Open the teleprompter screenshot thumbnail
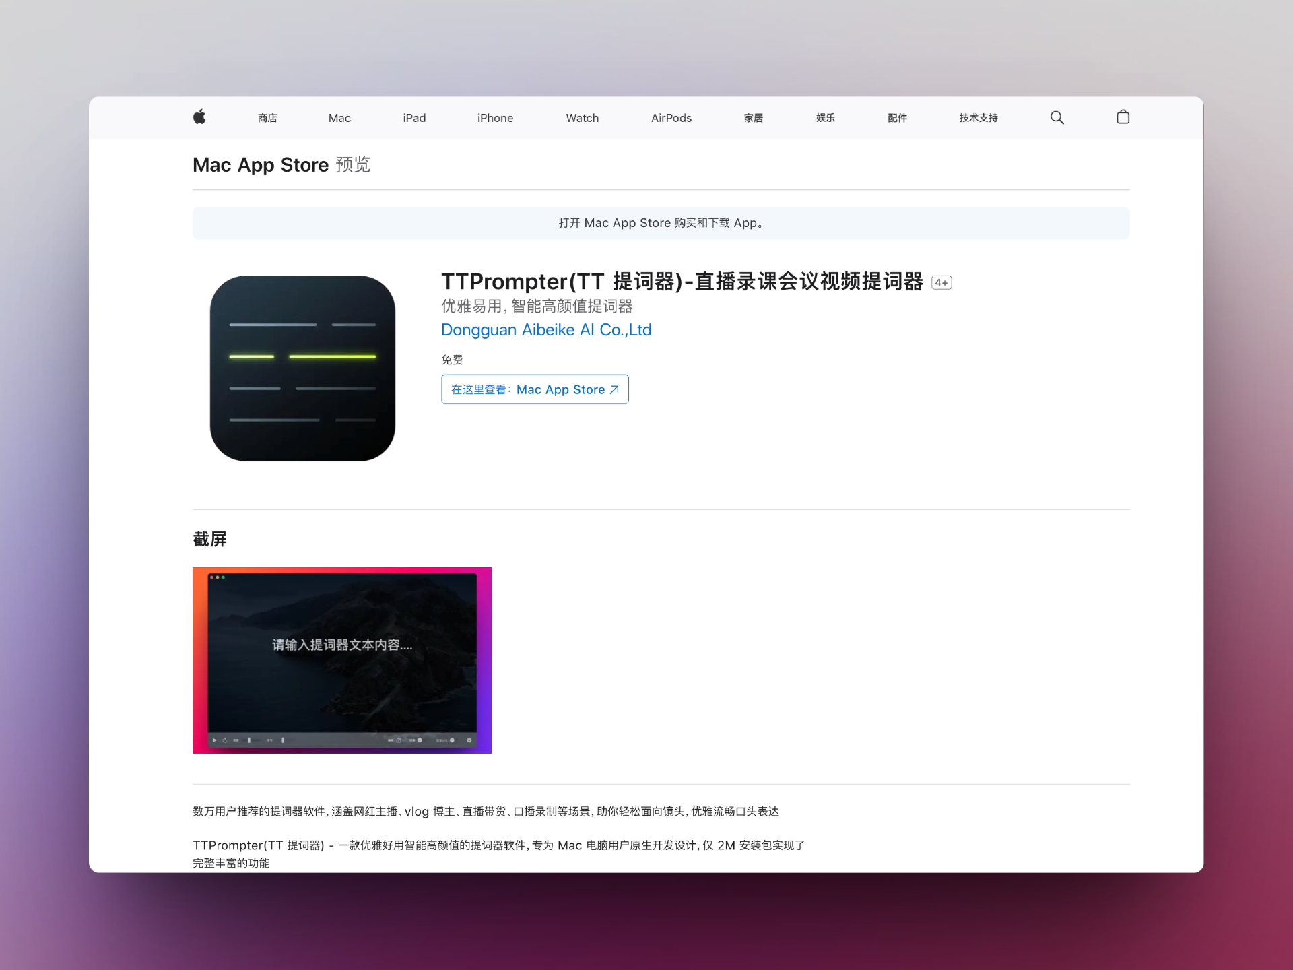The image size is (1293, 970). [x=342, y=660]
